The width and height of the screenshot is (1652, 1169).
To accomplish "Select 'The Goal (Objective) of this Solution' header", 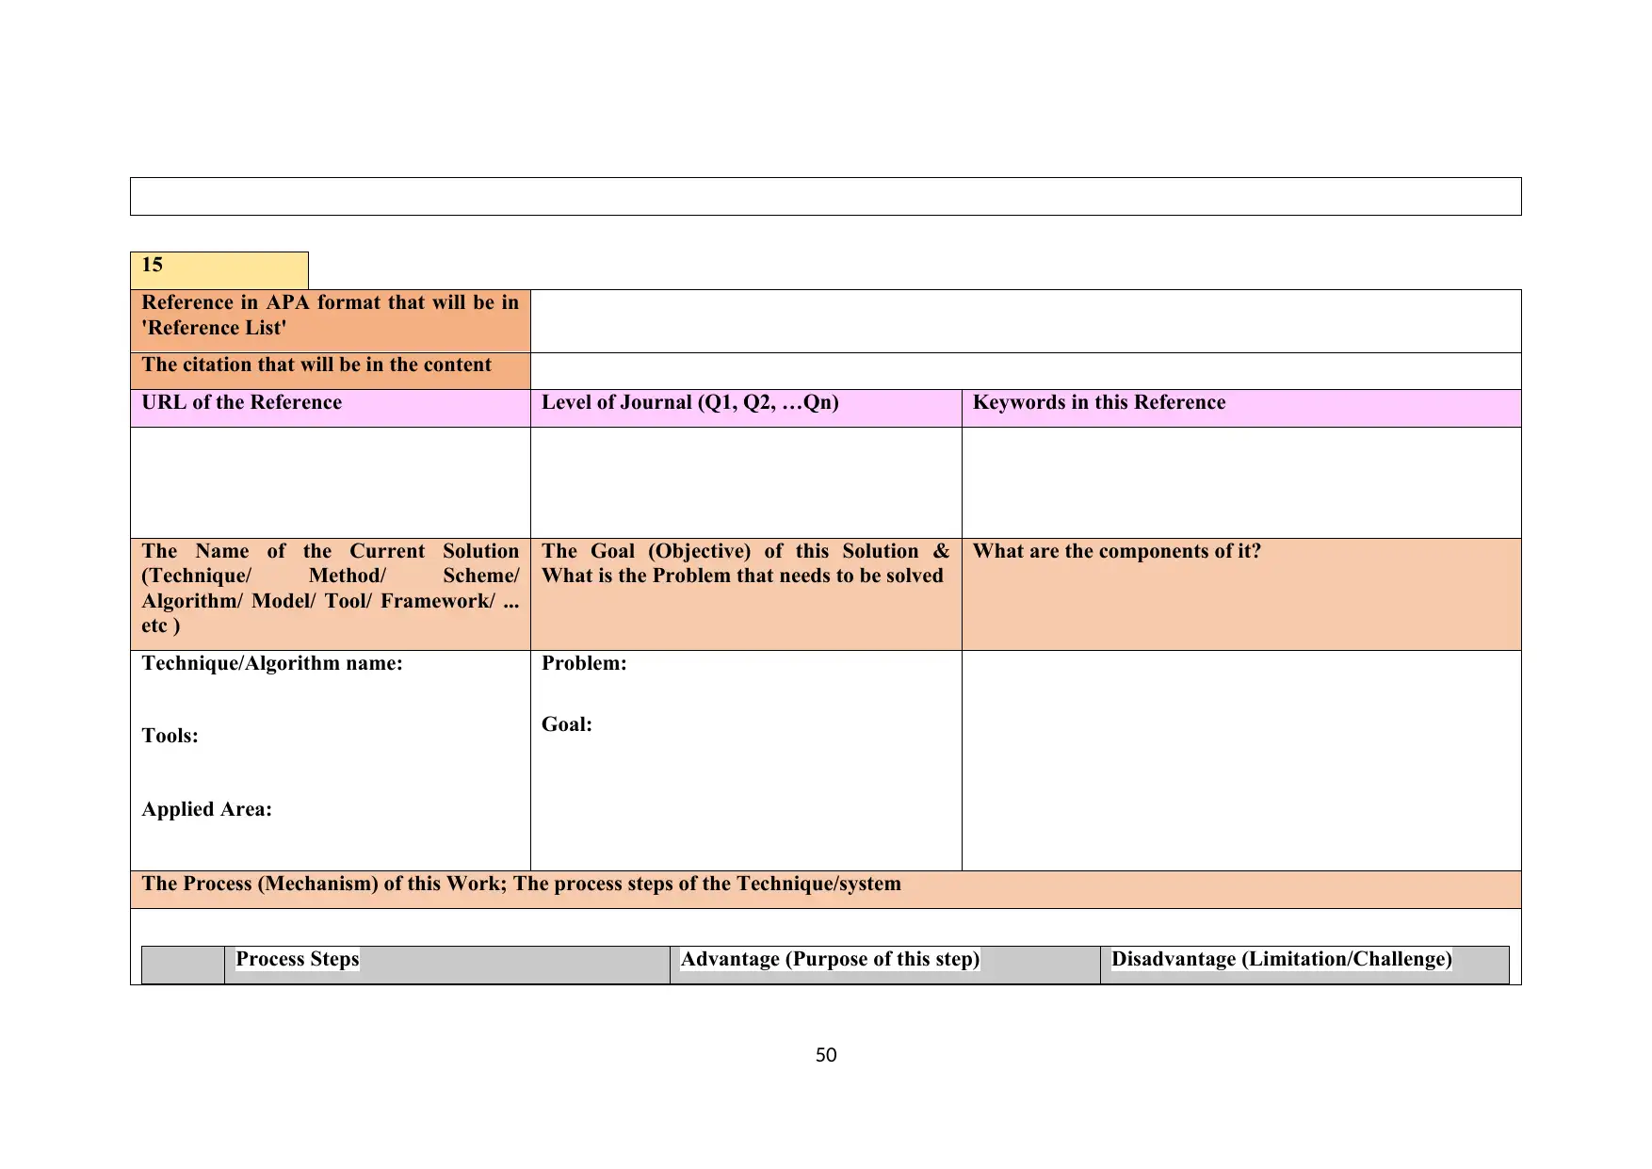I will [746, 594].
